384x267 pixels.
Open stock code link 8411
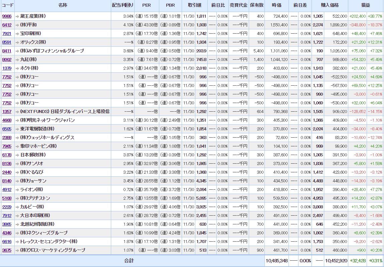(7, 51)
